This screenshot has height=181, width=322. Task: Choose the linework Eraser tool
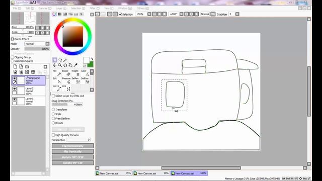click(66, 73)
